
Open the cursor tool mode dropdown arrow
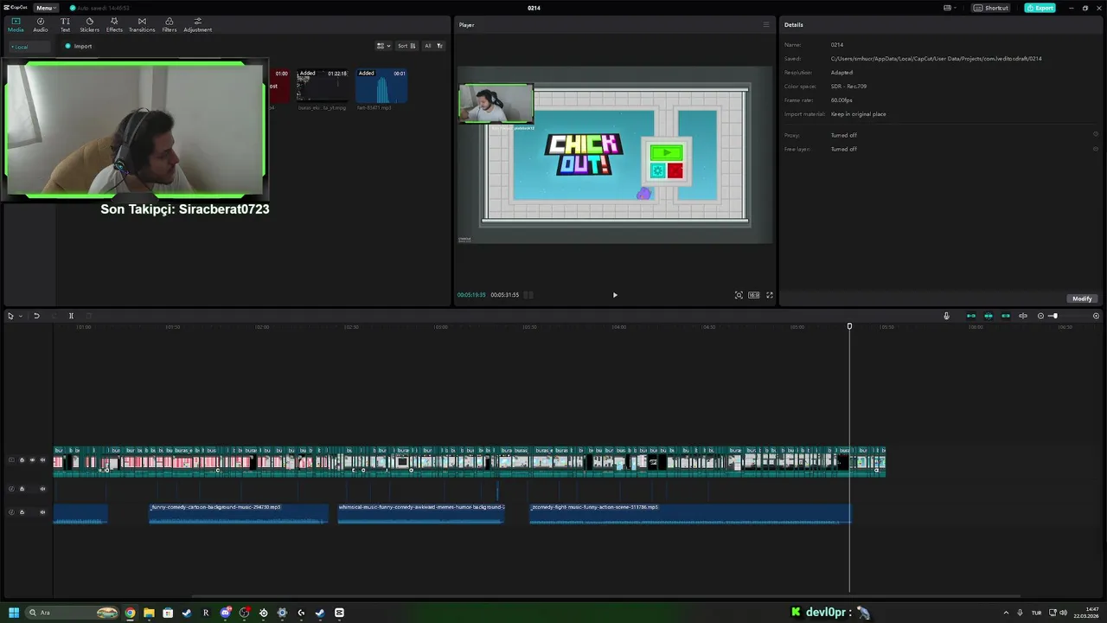click(x=20, y=316)
